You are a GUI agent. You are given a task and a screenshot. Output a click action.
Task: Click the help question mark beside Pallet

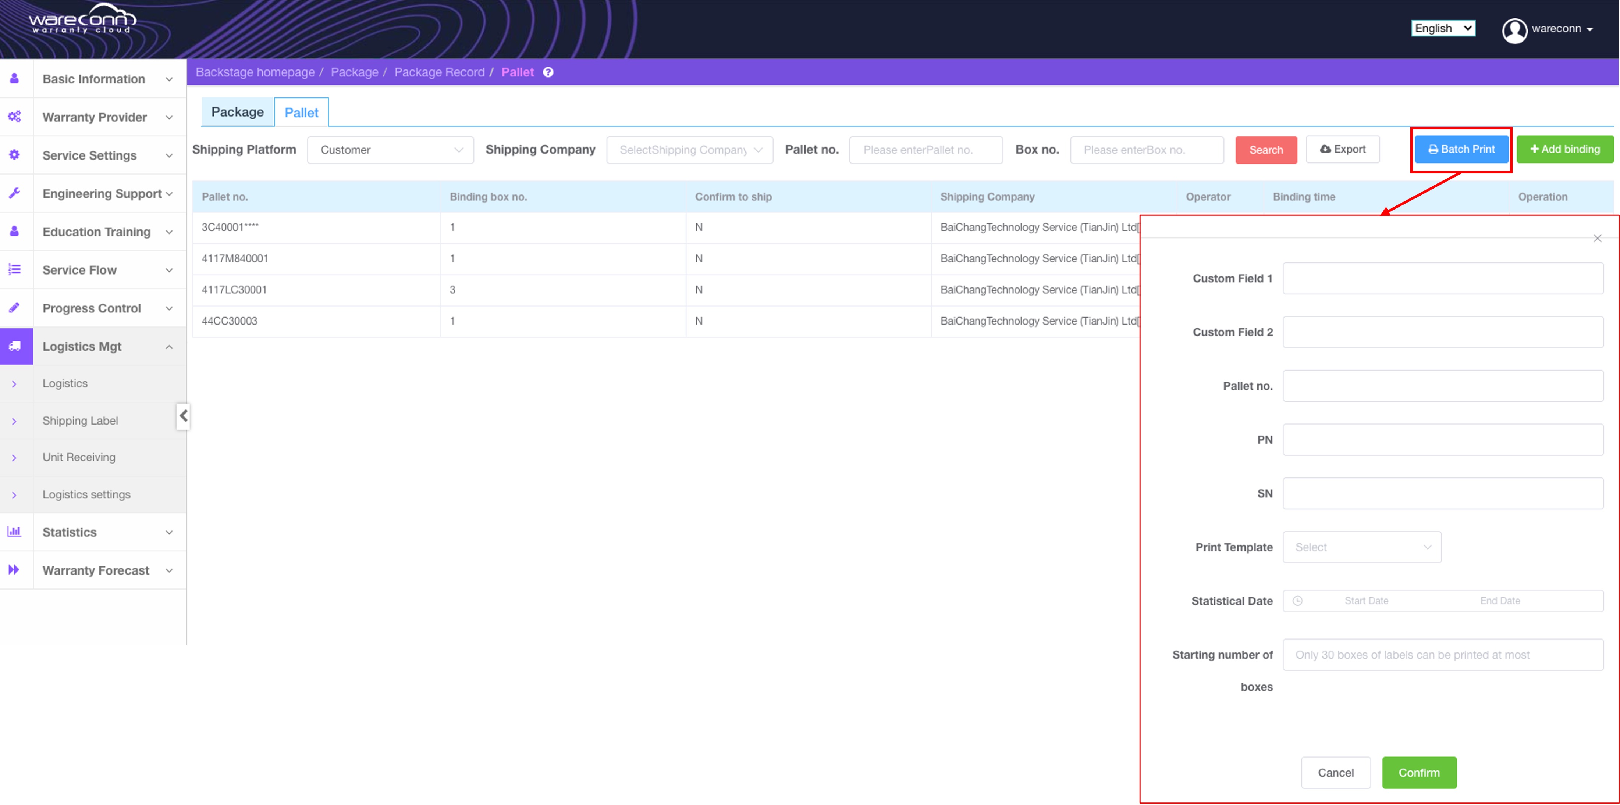[548, 72]
